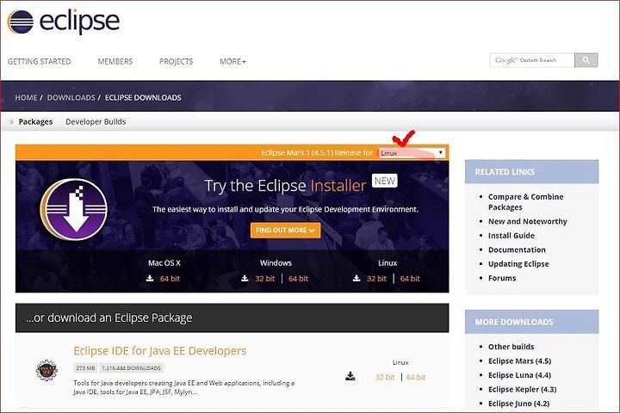
Task: Open Forums link
Action: click(x=502, y=278)
